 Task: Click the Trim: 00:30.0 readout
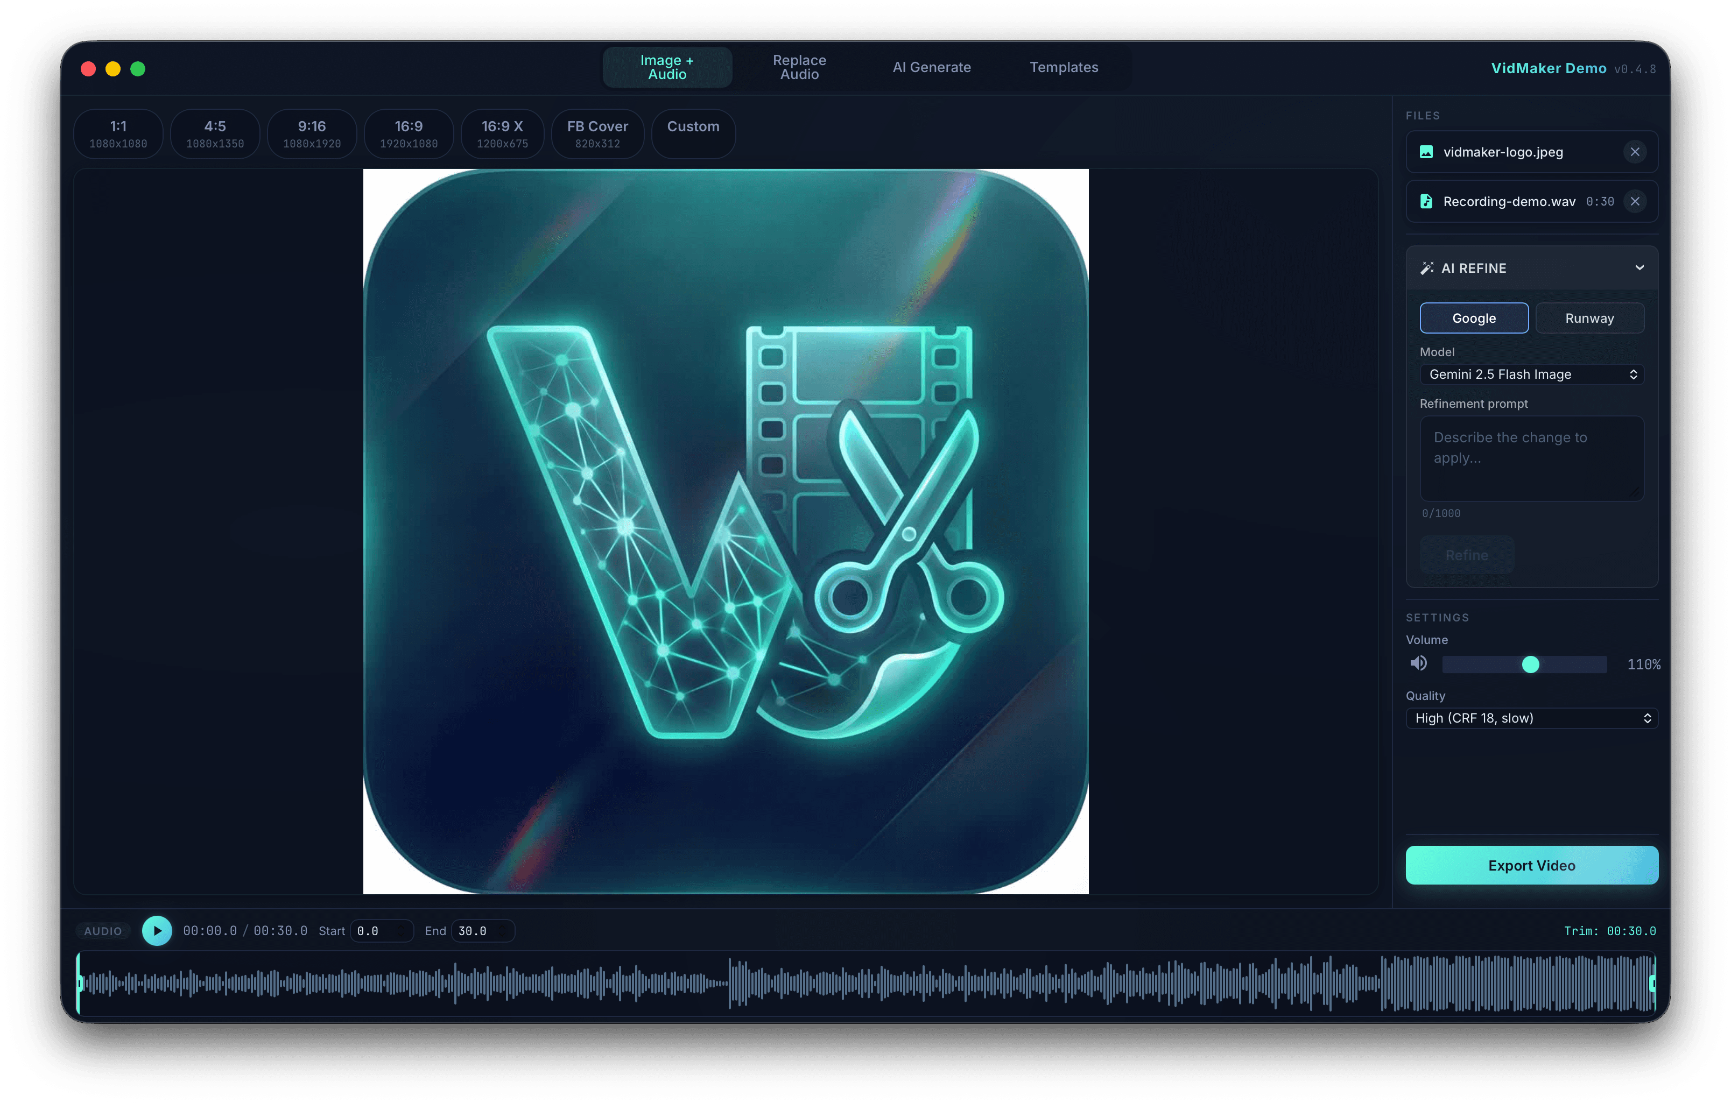pos(1609,930)
